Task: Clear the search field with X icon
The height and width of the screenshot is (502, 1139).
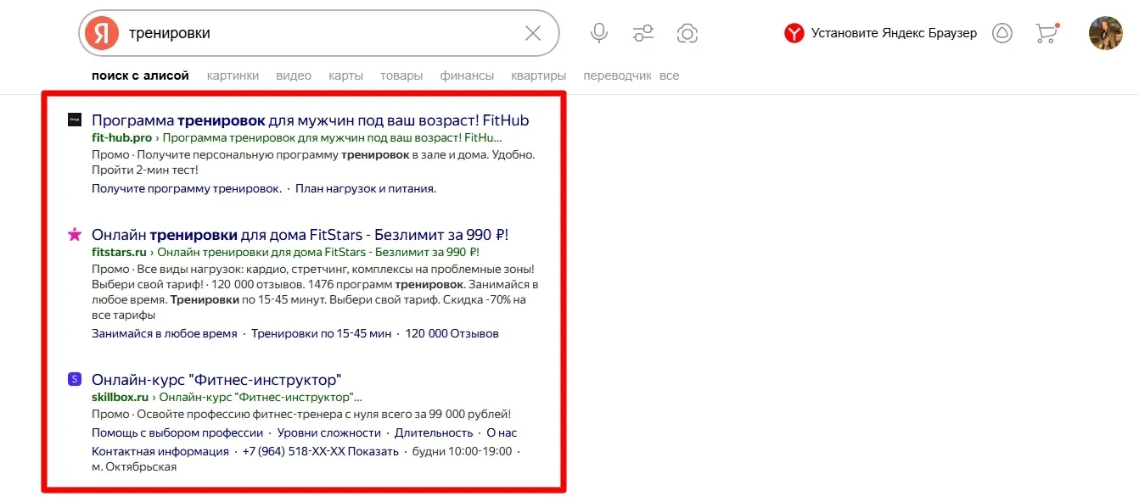Action: [533, 33]
